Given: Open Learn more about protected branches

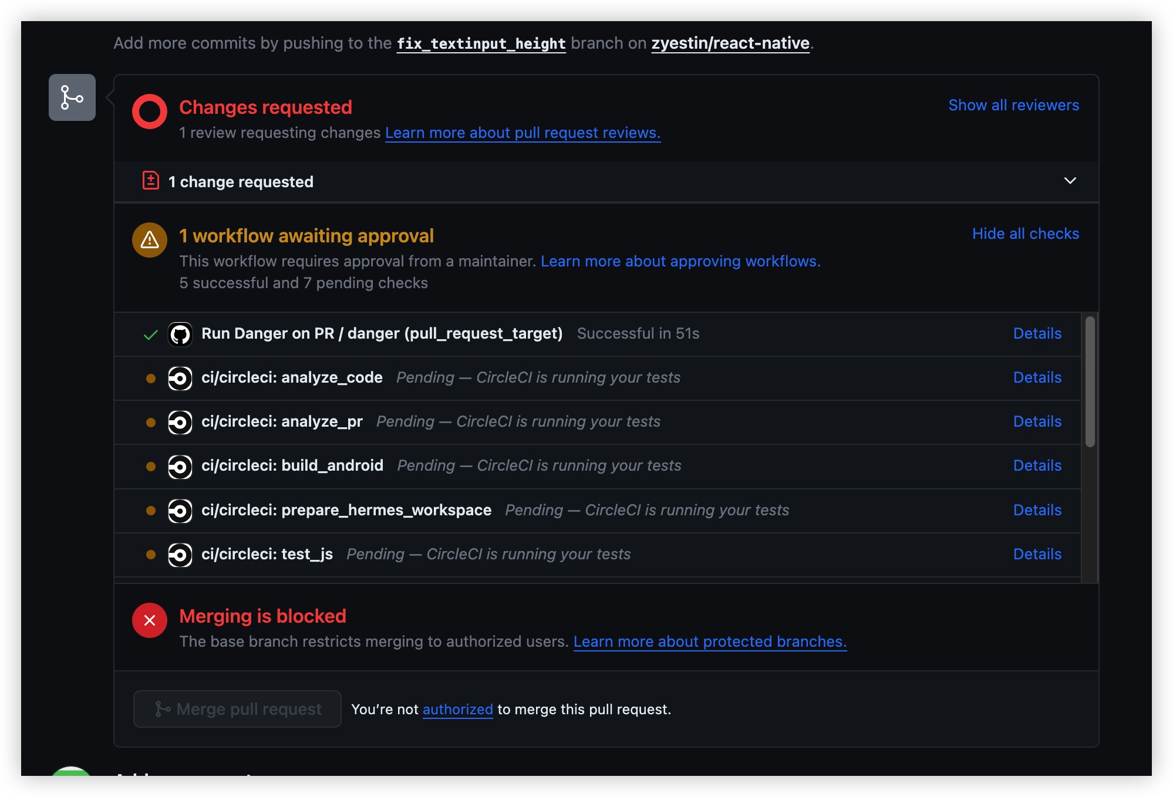Looking at the screenshot, I should coord(709,641).
